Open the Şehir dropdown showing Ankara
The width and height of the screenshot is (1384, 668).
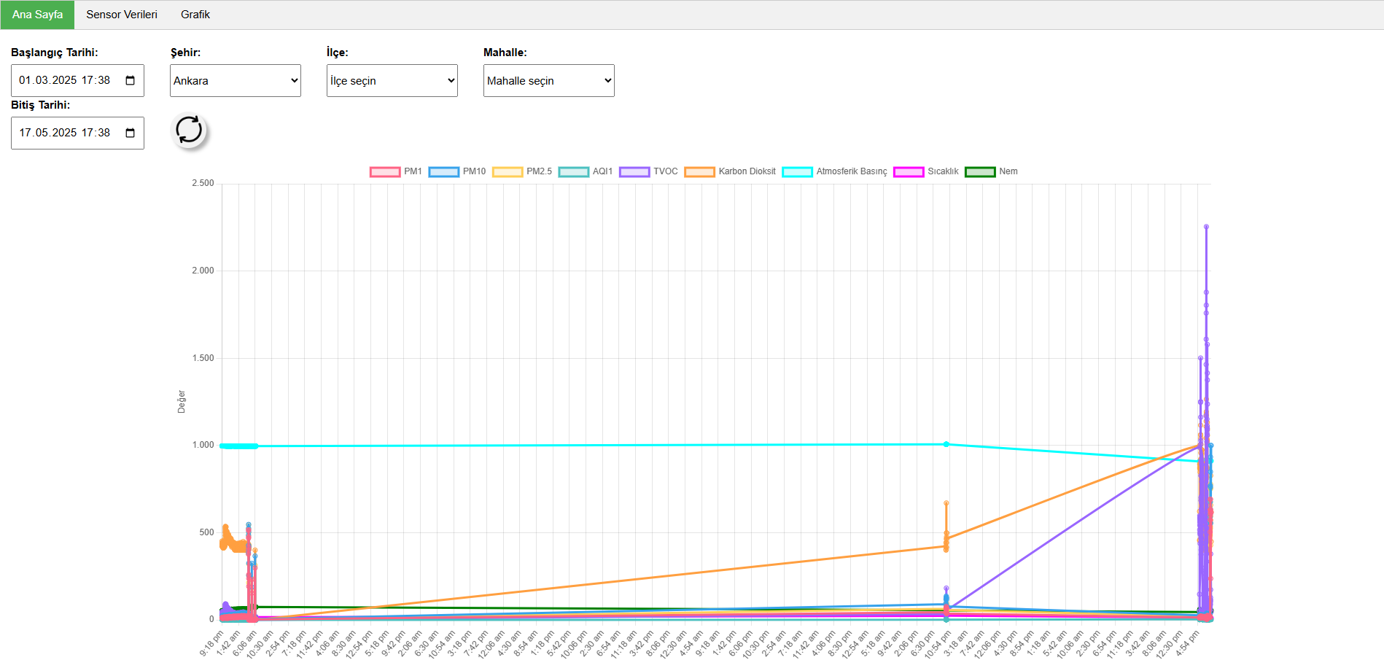(235, 80)
